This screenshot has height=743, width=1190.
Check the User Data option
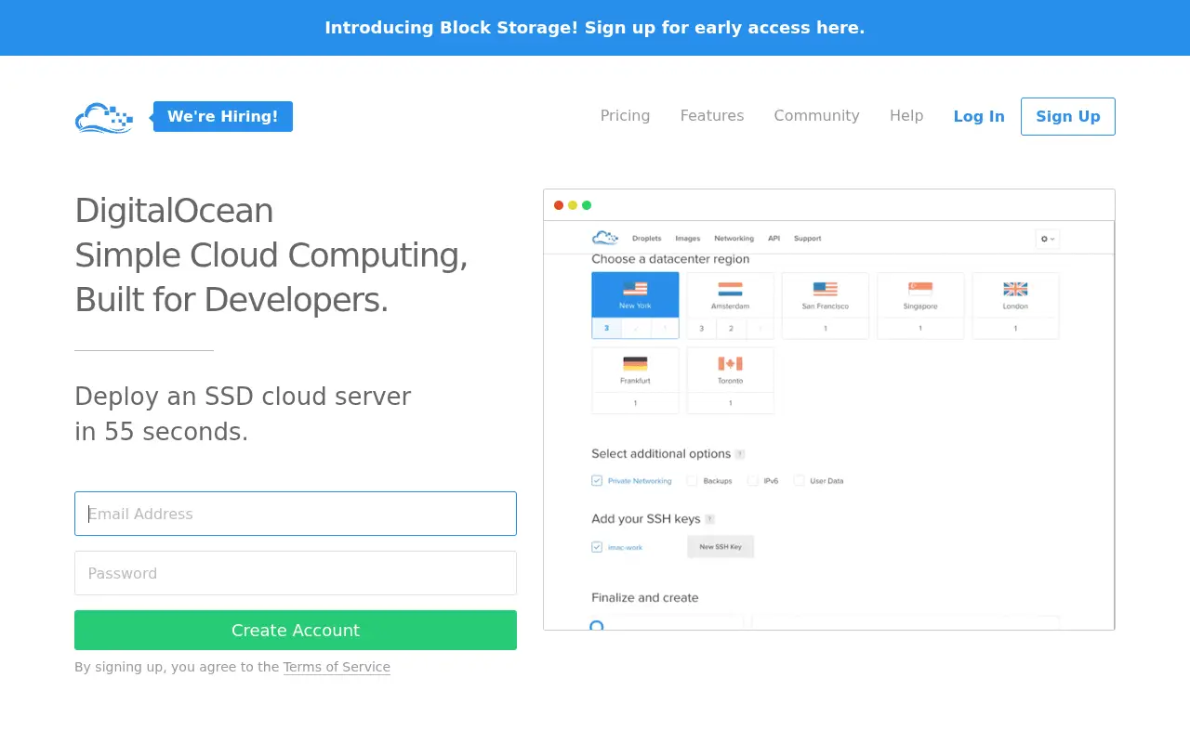tap(799, 480)
